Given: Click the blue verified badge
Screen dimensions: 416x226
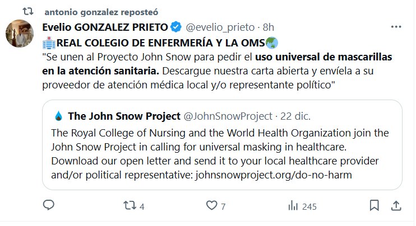Looking at the screenshot, I should [x=176, y=27].
